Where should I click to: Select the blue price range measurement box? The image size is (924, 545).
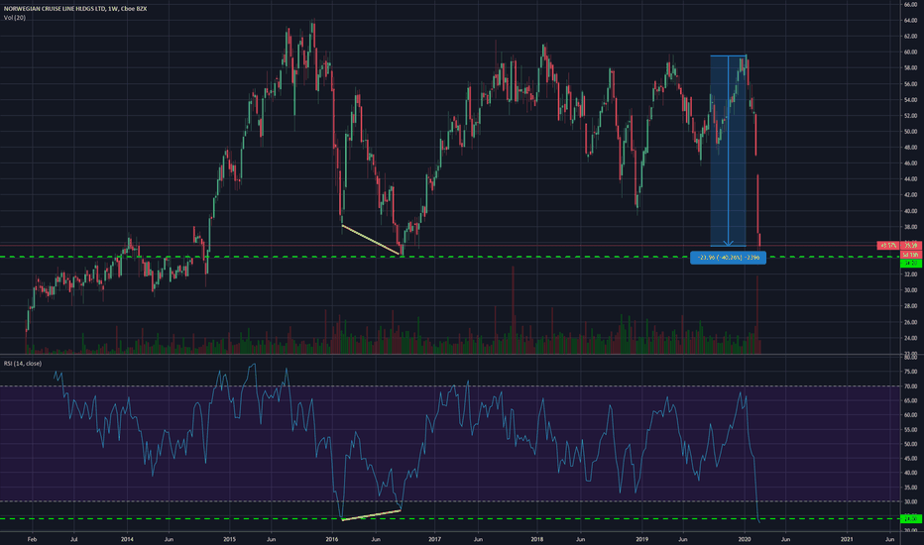tap(729, 151)
